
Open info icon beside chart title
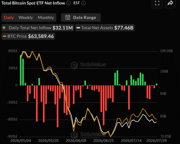point(69,3)
